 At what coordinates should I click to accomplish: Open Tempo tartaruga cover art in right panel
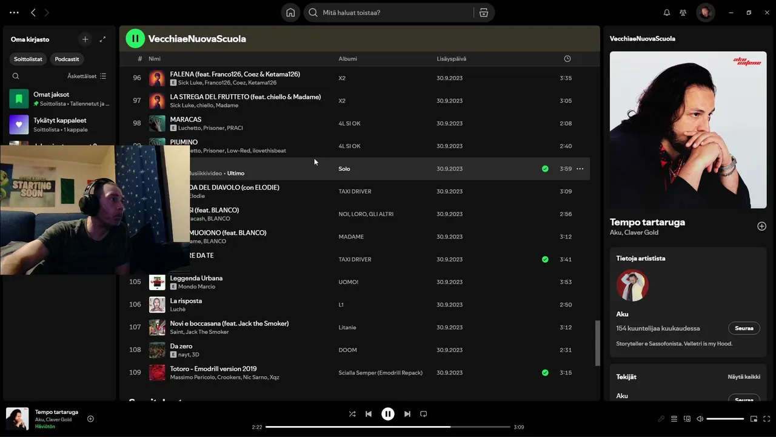click(x=688, y=130)
